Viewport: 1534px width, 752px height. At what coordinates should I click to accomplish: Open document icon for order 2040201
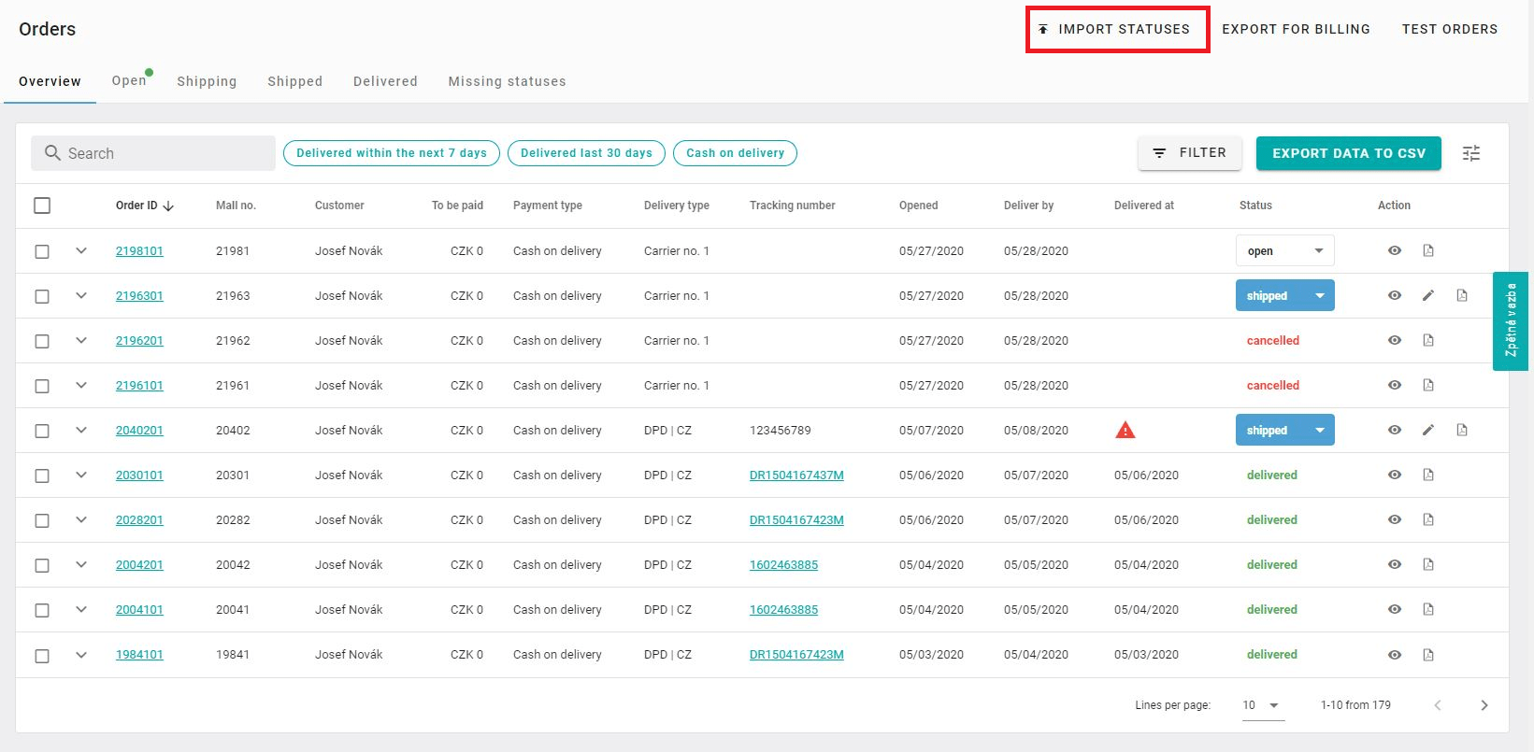1462,430
